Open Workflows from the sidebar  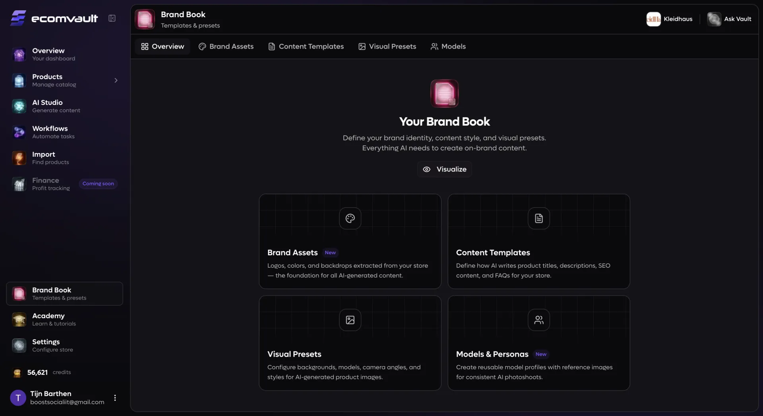(50, 132)
